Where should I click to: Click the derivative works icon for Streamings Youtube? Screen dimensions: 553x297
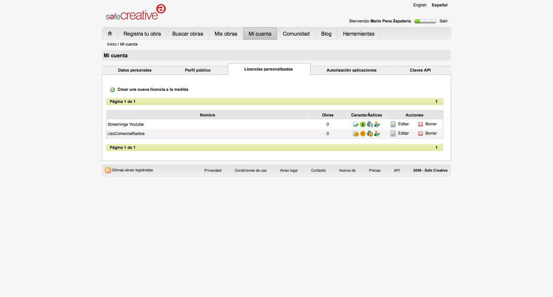(370, 124)
